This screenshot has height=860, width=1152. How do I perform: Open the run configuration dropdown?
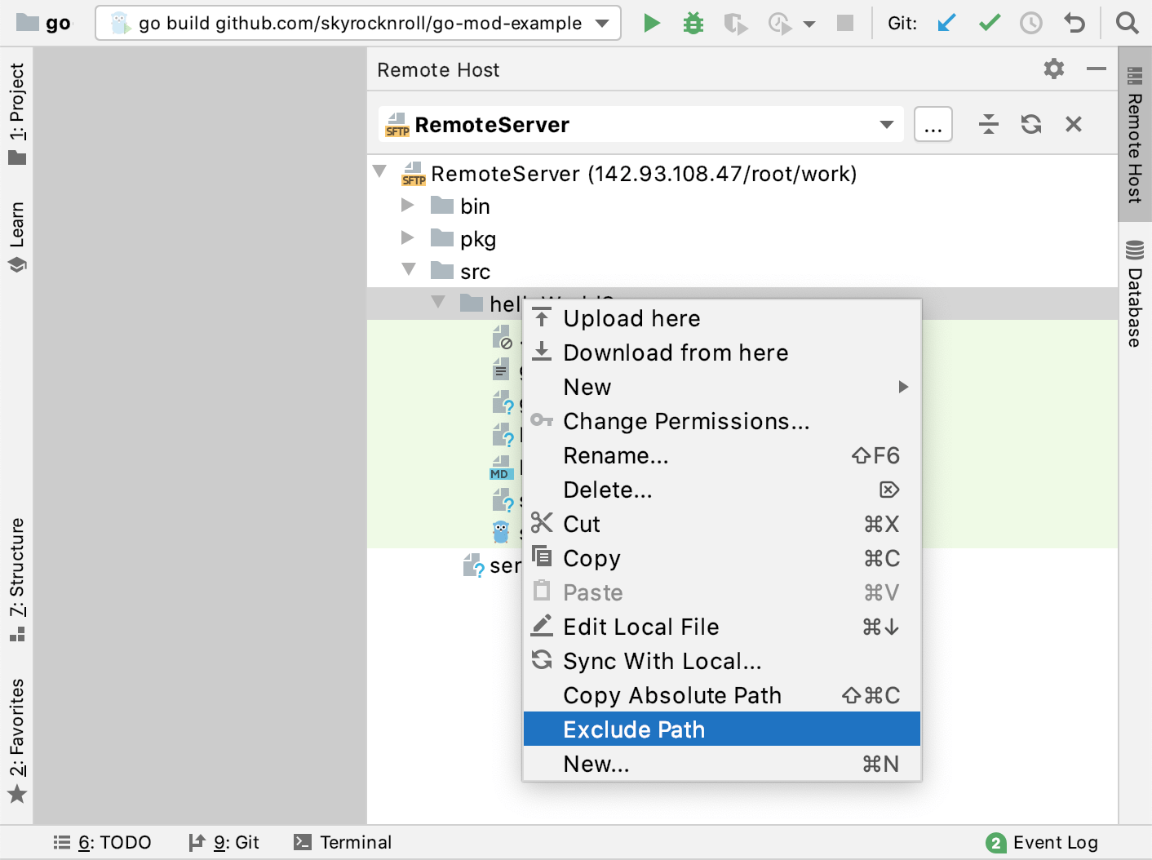tap(601, 23)
